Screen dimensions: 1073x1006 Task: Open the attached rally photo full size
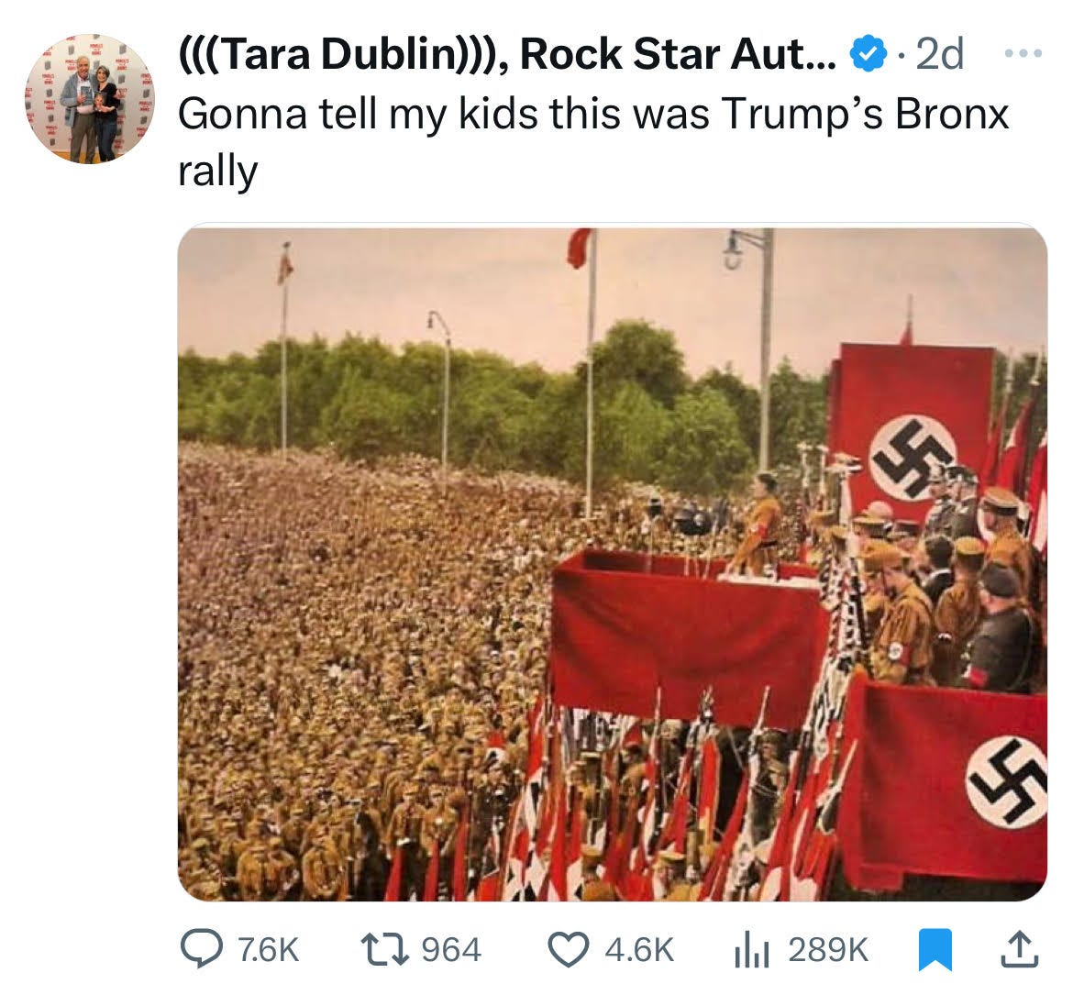[x=612, y=564]
